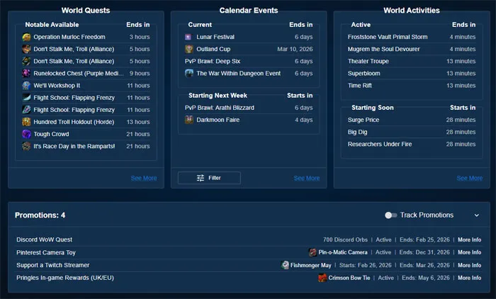Select Tough Crowd quest

click(51, 134)
